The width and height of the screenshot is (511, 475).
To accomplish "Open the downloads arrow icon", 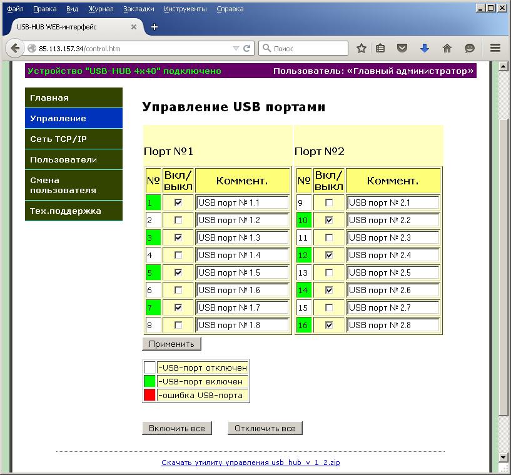I will point(424,49).
